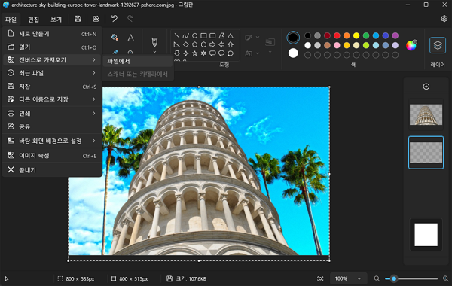Expand 최근 파일 submenu
452x286 pixels.
coord(52,73)
